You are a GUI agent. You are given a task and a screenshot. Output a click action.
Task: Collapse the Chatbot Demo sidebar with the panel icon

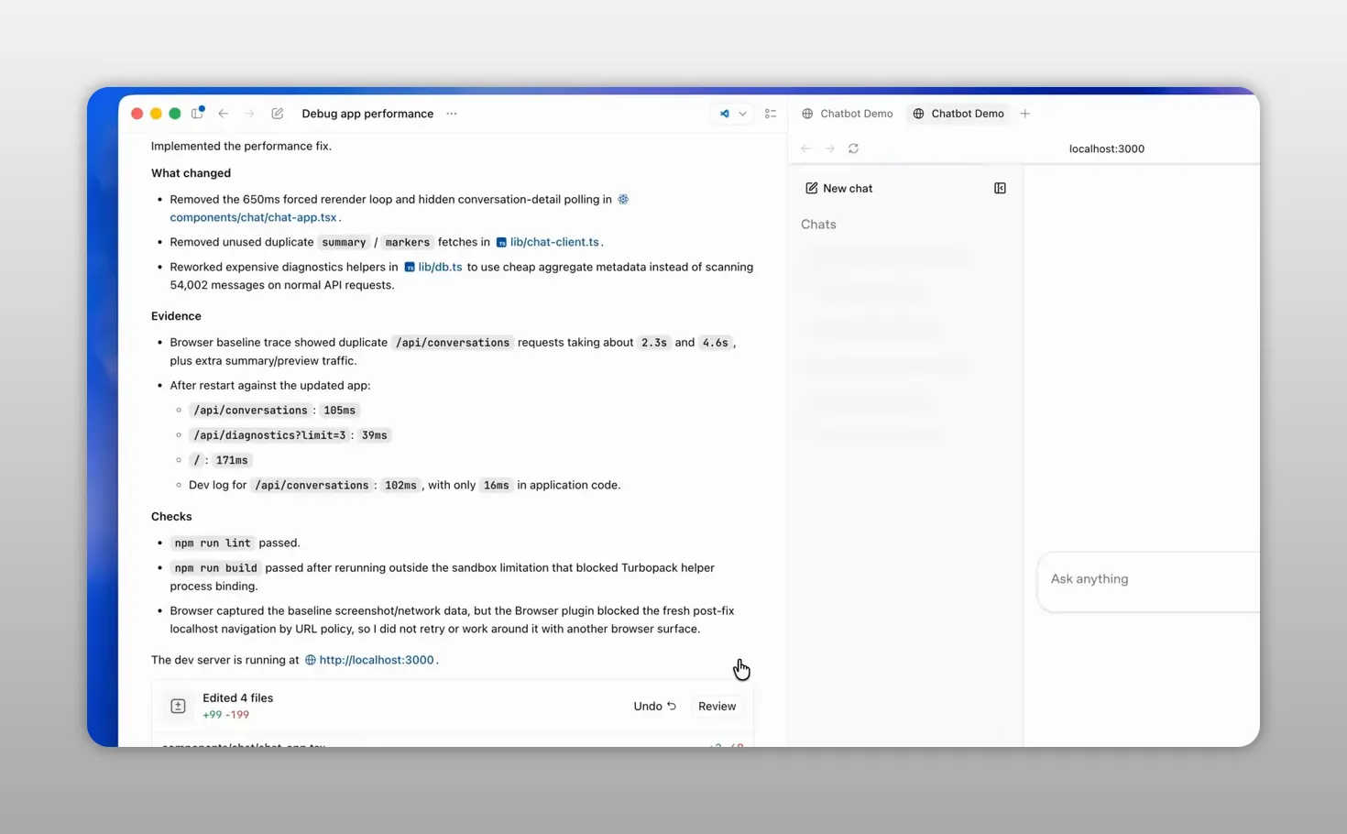click(1000, 188)
